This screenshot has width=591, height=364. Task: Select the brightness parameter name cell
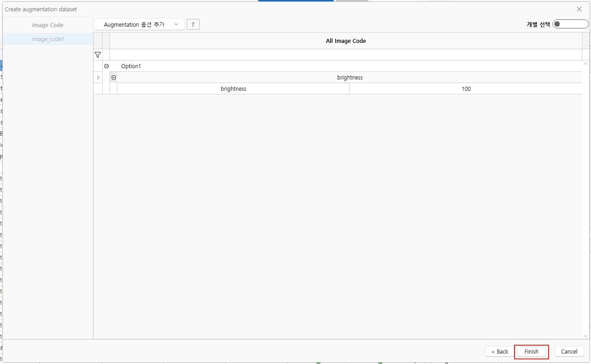233,89
